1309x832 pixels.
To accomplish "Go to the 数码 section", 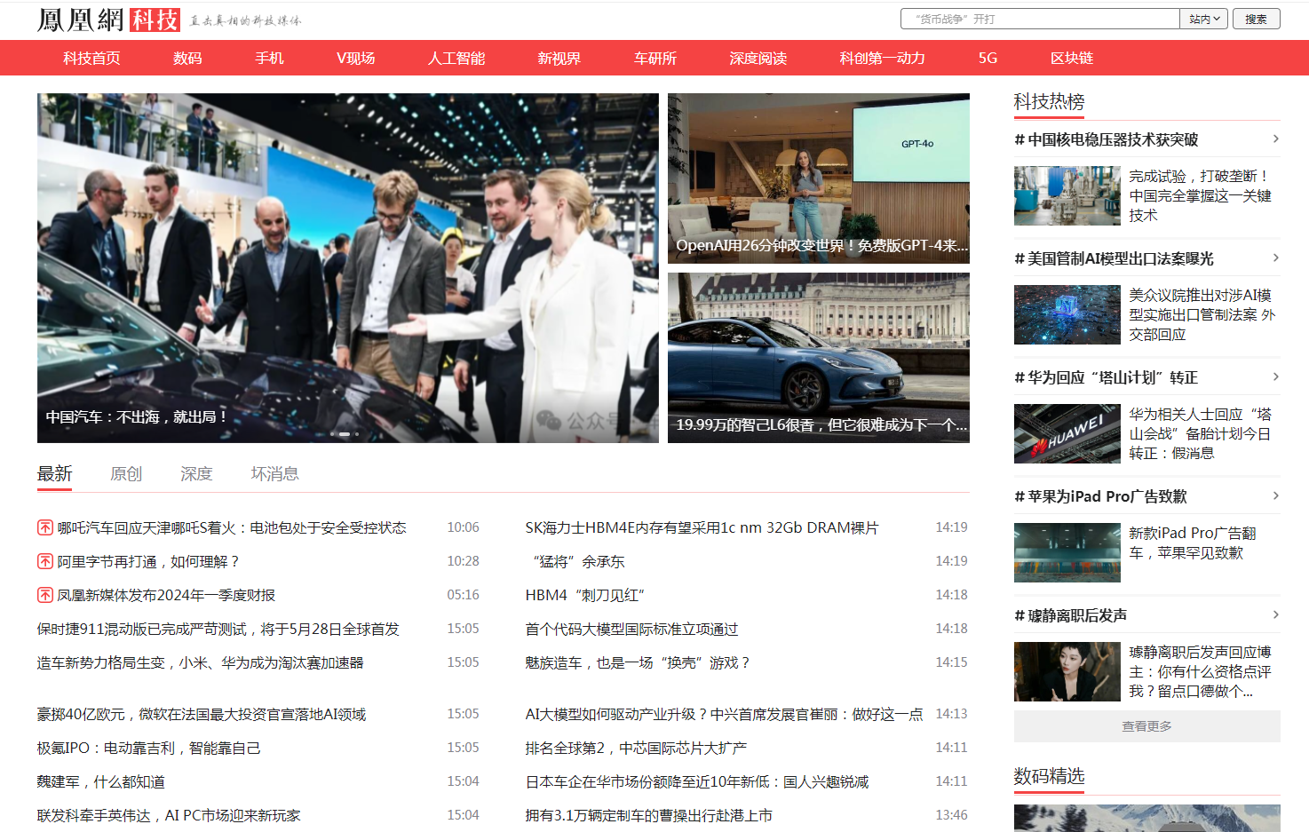I will click(x=187, y=58).
